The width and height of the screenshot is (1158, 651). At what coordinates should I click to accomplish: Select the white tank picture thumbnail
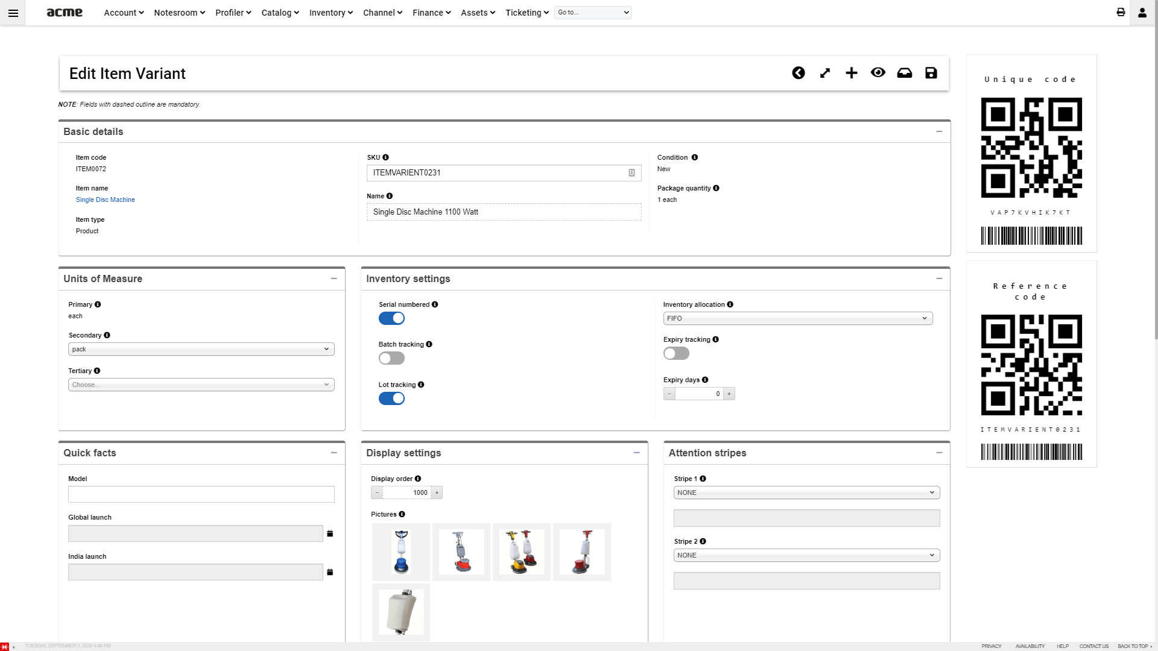click(401, 612)
